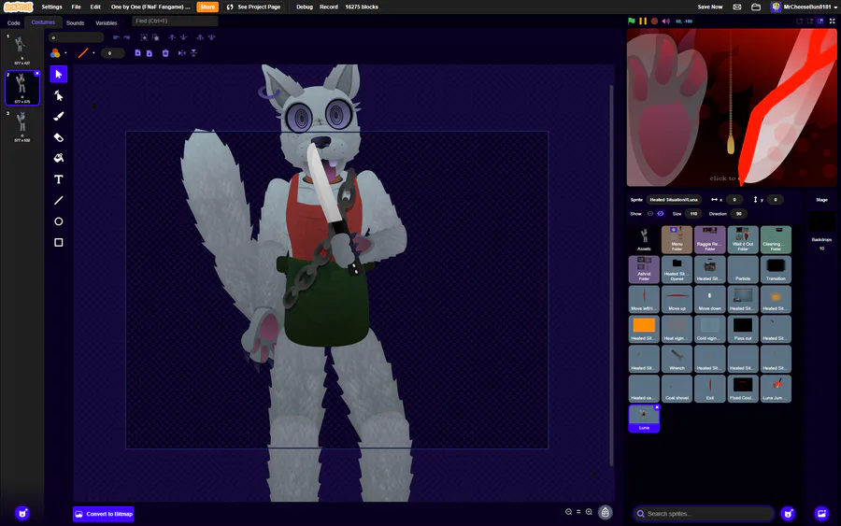
Task: Zoom out of the costume canvas
Action: point(568,512)
